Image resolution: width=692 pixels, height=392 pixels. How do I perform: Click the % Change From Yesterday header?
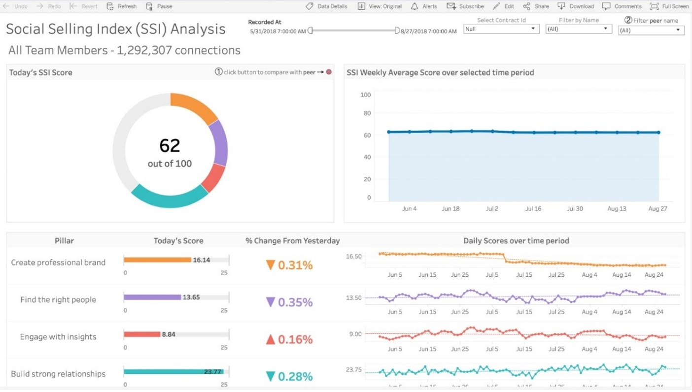coord(293,241)
